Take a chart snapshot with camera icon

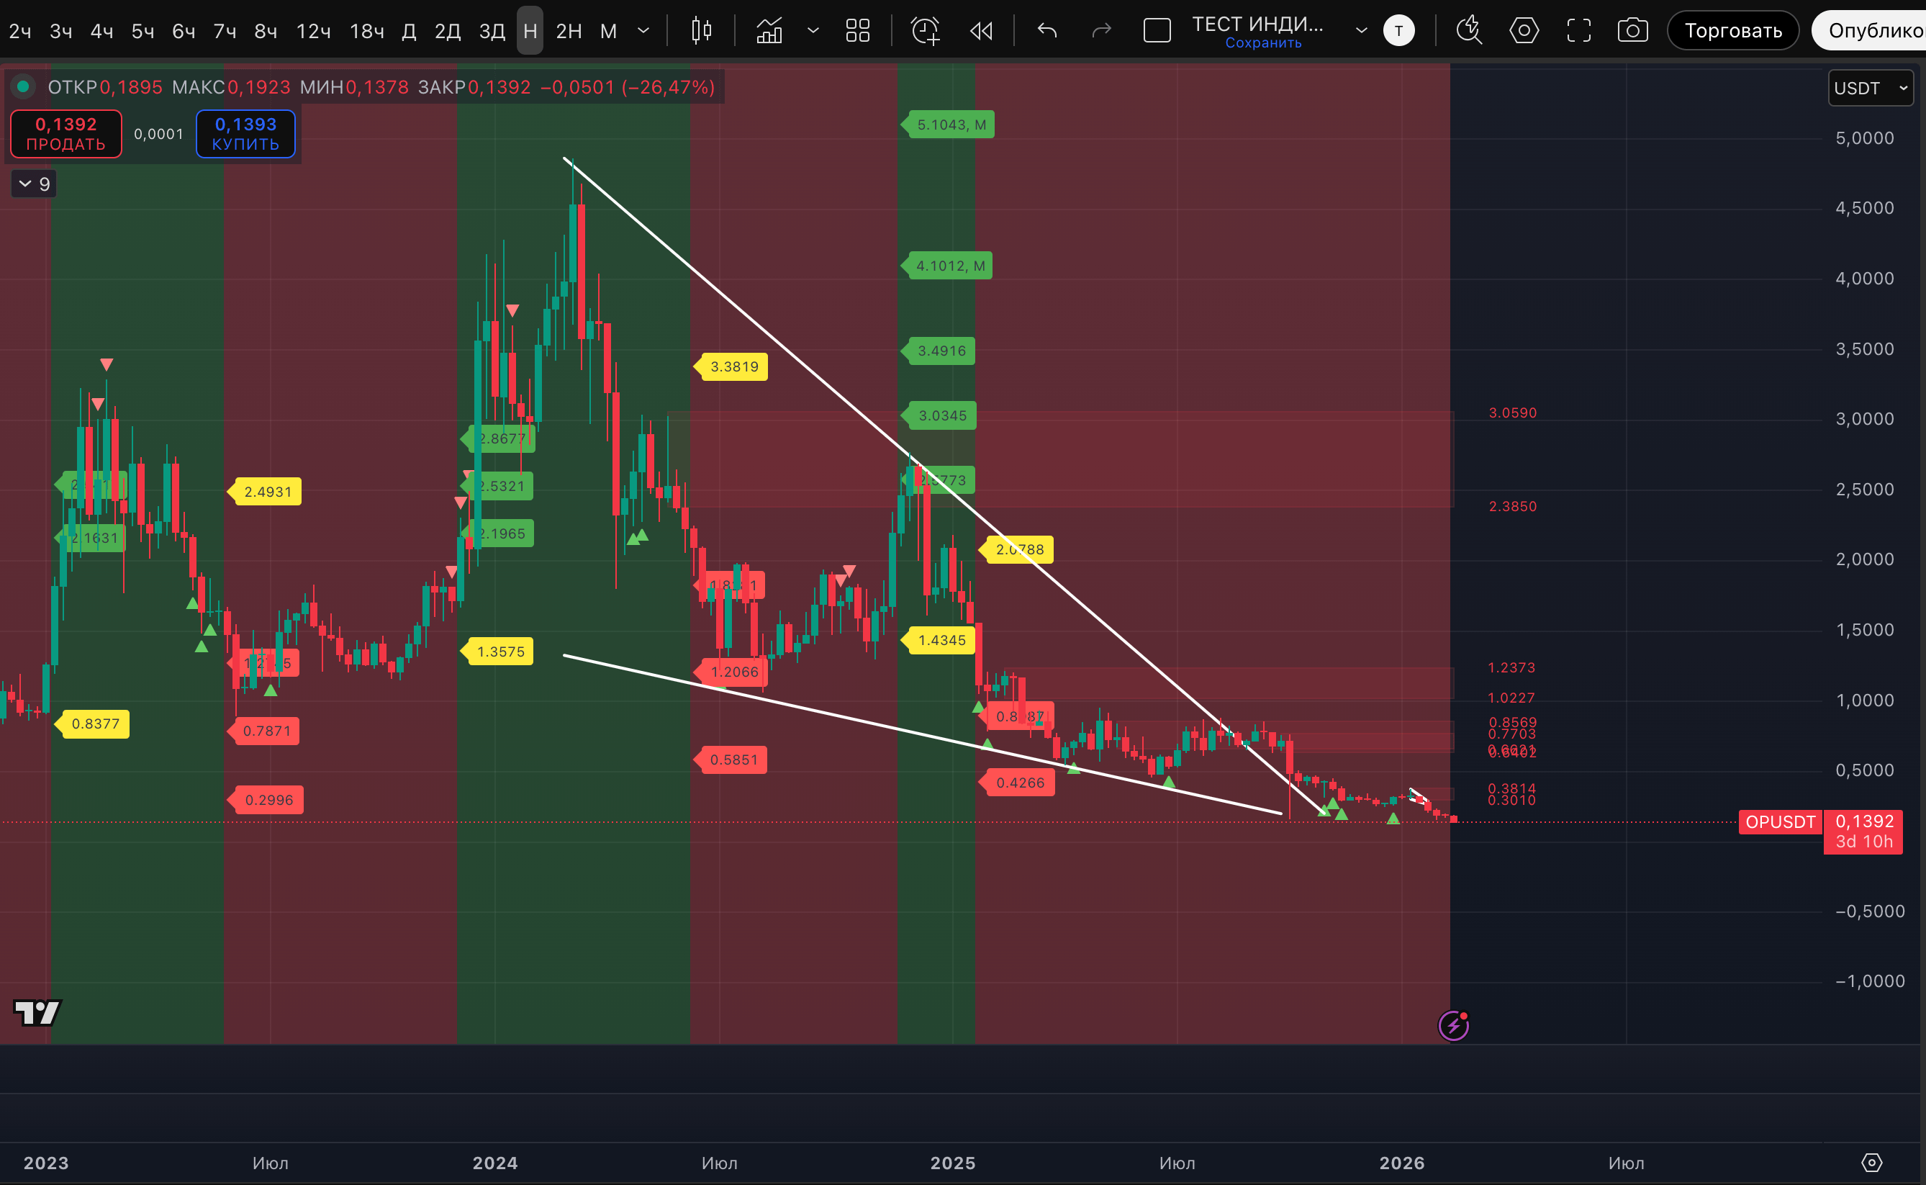(x=1632, y=30)
